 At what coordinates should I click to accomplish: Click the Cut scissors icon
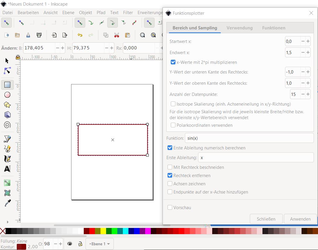pyautogui.click(x=117, y=35)
